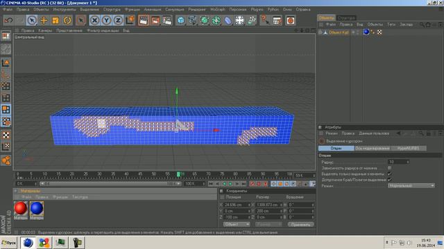Image resolution: width=444 pixels, height=249 pixels.
Task: Jump to animation start button
Action: (211, 184)
